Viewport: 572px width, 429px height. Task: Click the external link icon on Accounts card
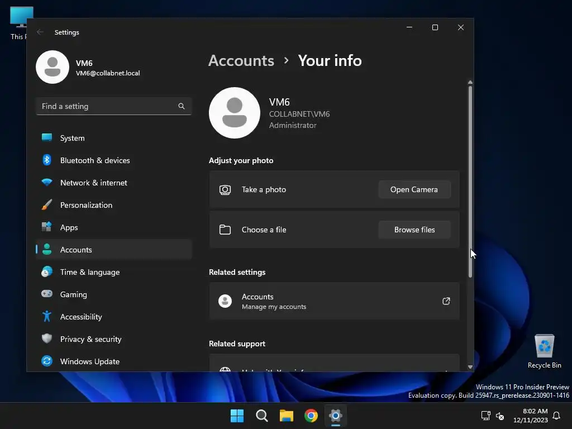446,301
